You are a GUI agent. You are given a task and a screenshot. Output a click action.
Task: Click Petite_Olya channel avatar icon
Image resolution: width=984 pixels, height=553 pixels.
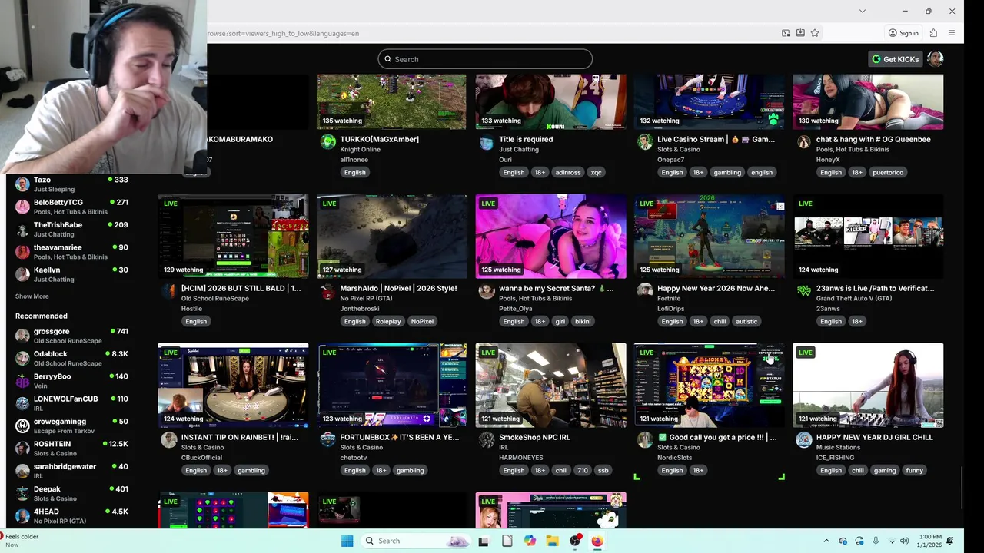point(486,291)
